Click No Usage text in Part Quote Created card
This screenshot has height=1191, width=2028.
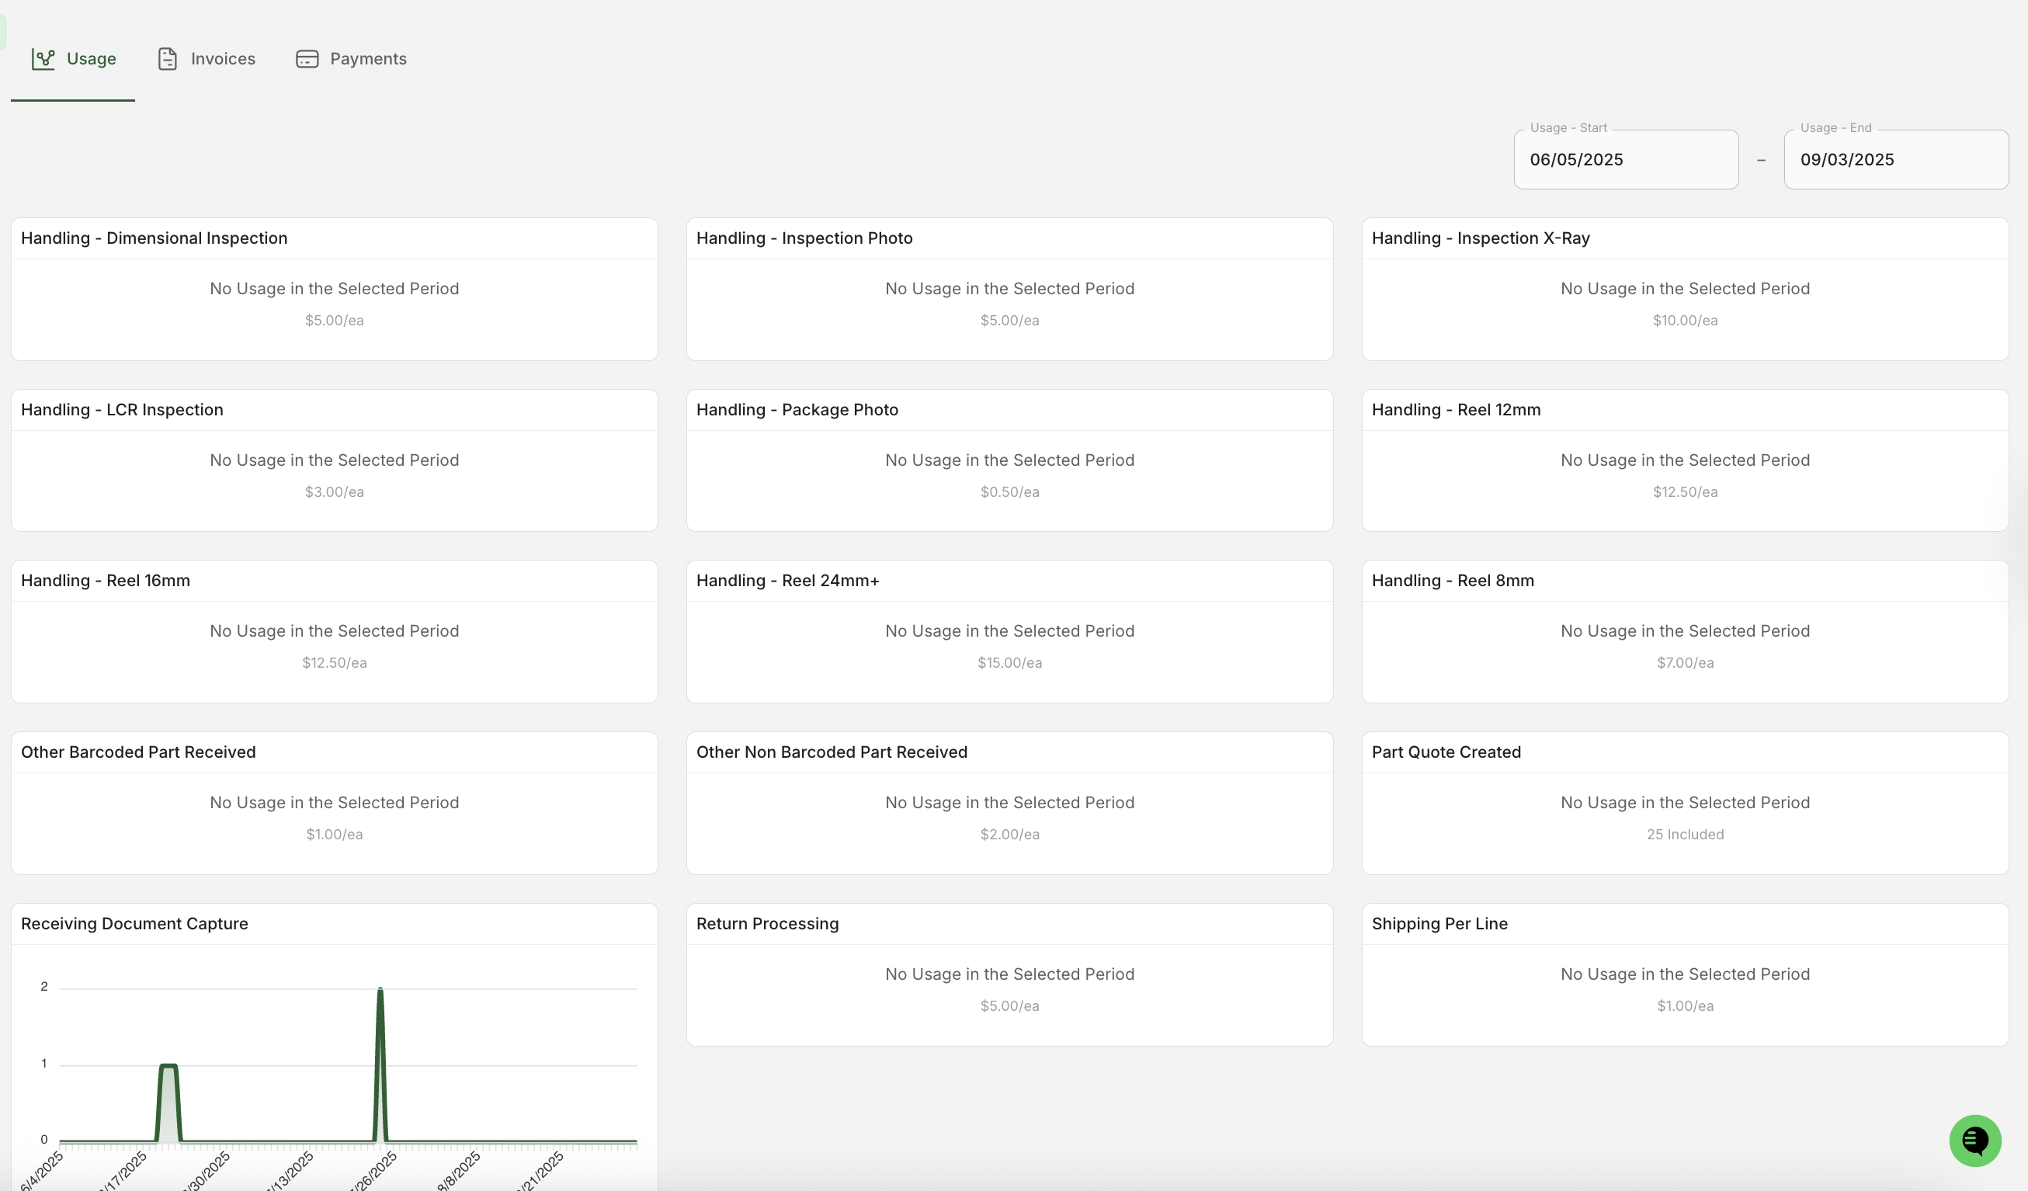click(1684, 802)
